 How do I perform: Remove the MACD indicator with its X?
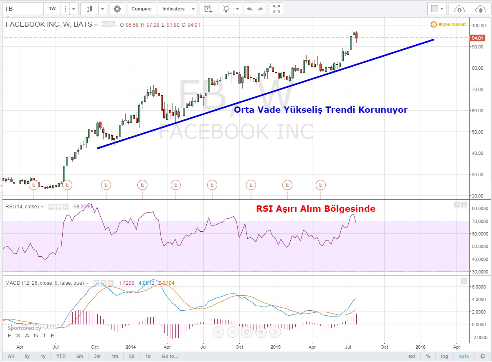coord(110,283)
